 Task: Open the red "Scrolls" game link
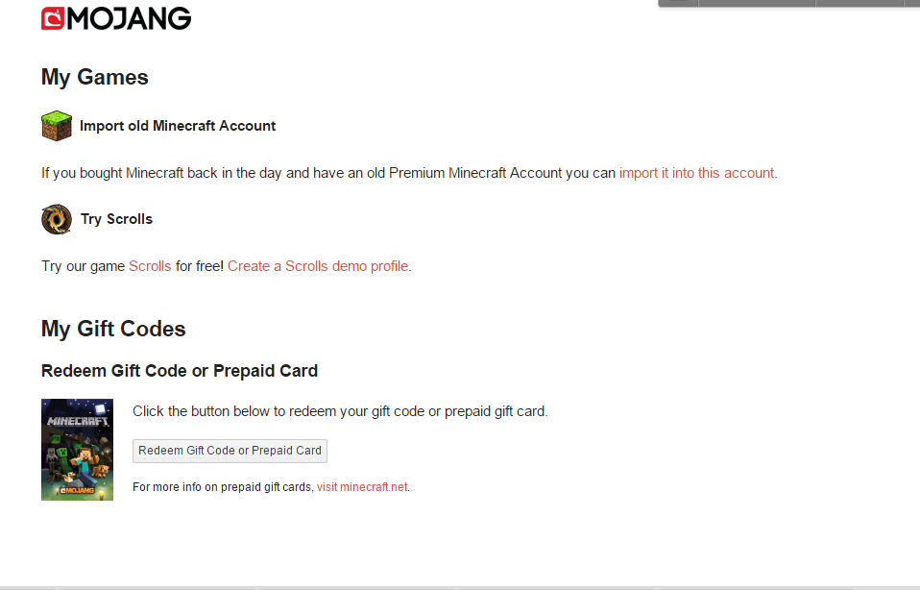pos(150,266)
